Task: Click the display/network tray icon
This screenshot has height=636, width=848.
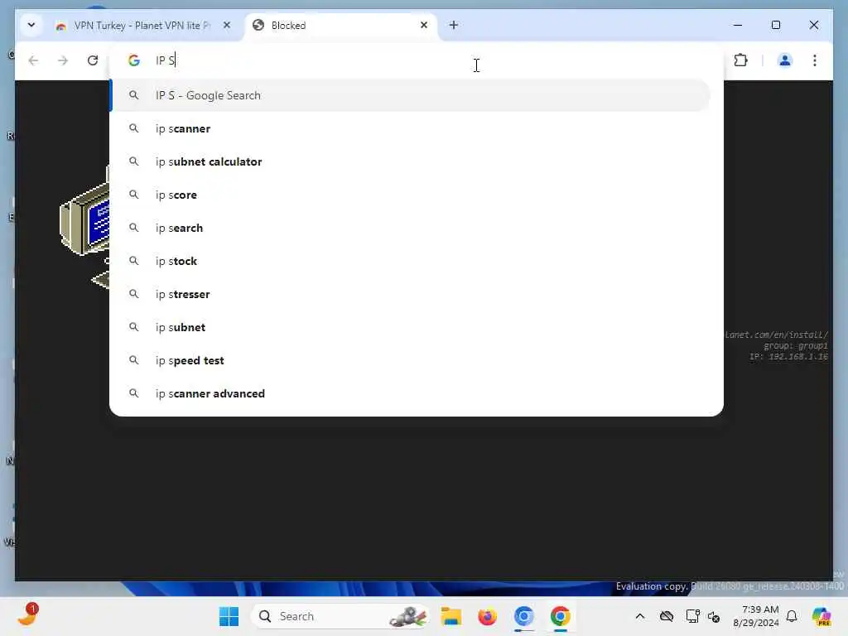Action: click(692, 616)
